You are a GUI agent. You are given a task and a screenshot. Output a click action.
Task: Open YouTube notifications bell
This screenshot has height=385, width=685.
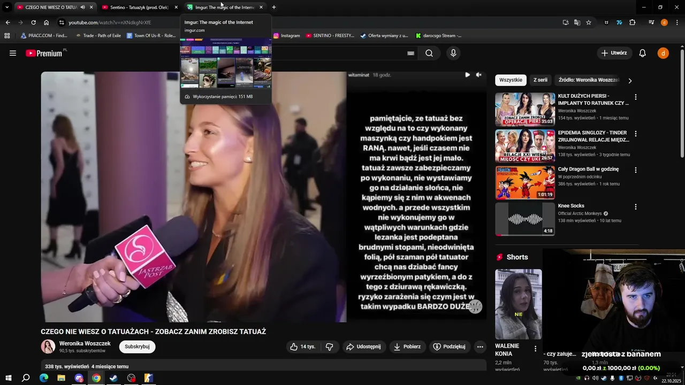tap(643, 53)
